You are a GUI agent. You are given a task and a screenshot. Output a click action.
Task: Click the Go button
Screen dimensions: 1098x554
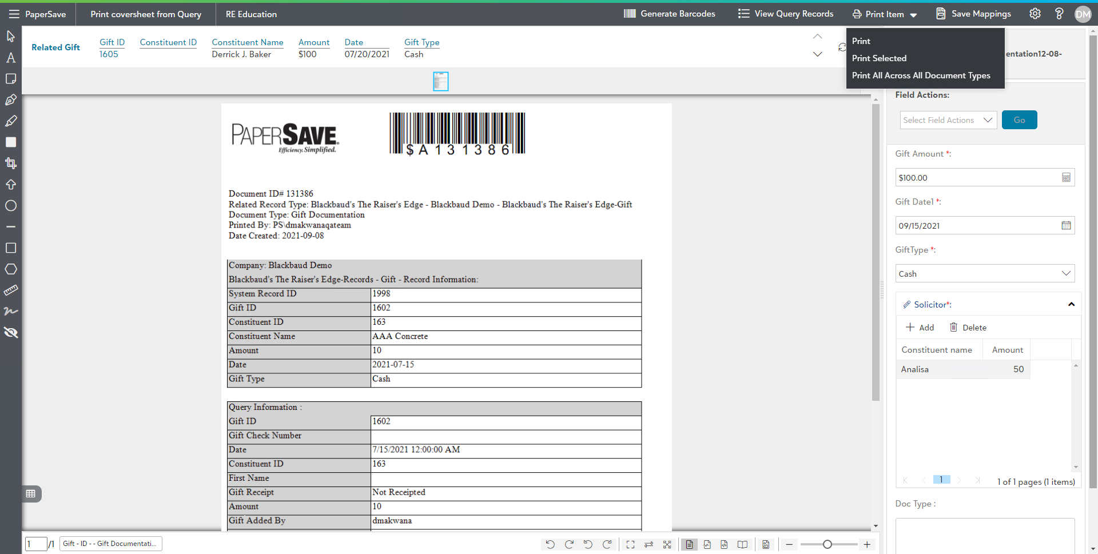click(1019, 120)
